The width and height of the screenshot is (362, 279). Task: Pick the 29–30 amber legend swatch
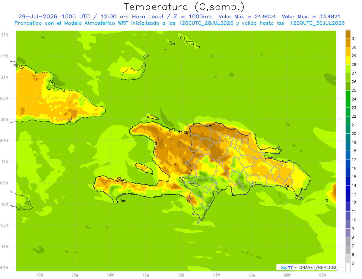[348, 51]
